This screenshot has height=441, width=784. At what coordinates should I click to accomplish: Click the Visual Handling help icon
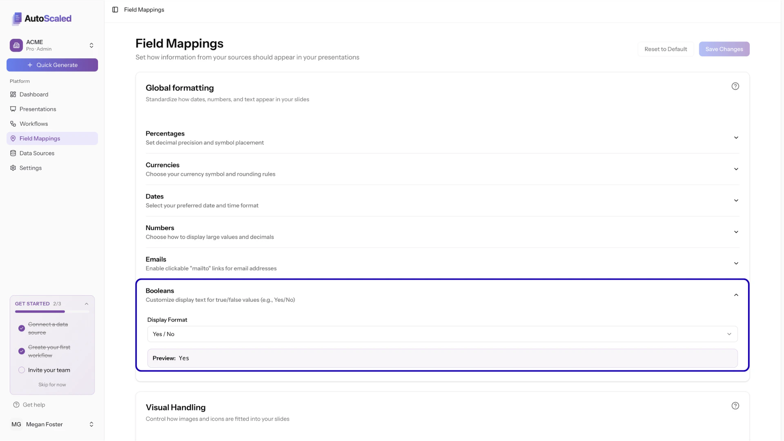[735, 405]
